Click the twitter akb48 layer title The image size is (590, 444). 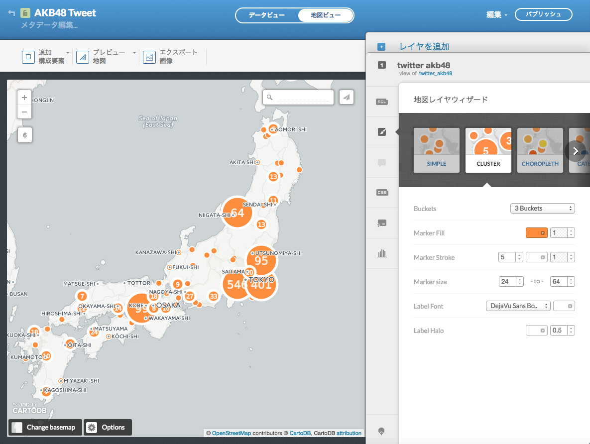coord(424,65)
